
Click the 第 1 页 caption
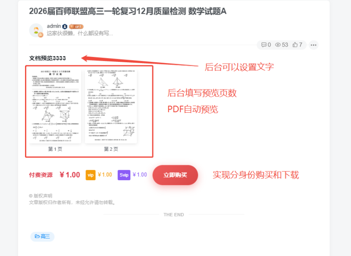[x=55, y=149]
